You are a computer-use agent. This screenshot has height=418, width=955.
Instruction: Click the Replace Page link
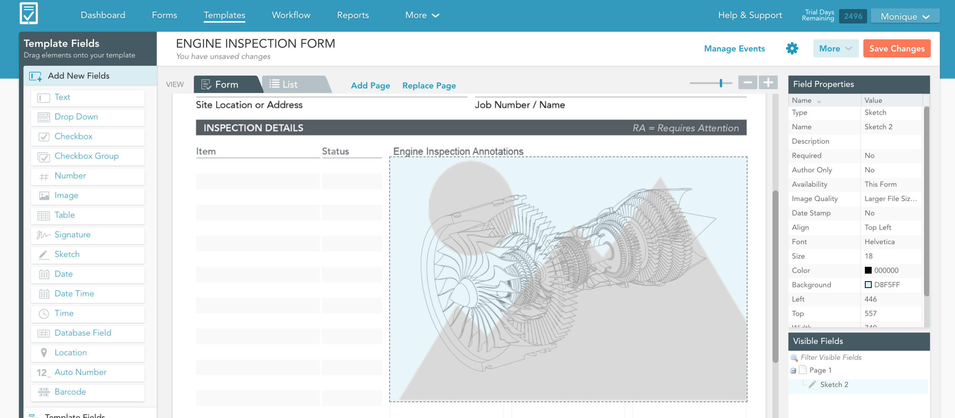click(429, 85)
